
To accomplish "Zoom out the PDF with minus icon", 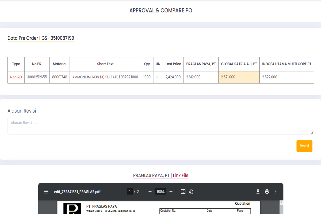I will pos(150,192).
